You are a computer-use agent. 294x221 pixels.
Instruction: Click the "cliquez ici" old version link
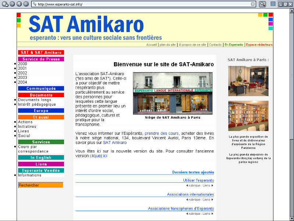98,156
